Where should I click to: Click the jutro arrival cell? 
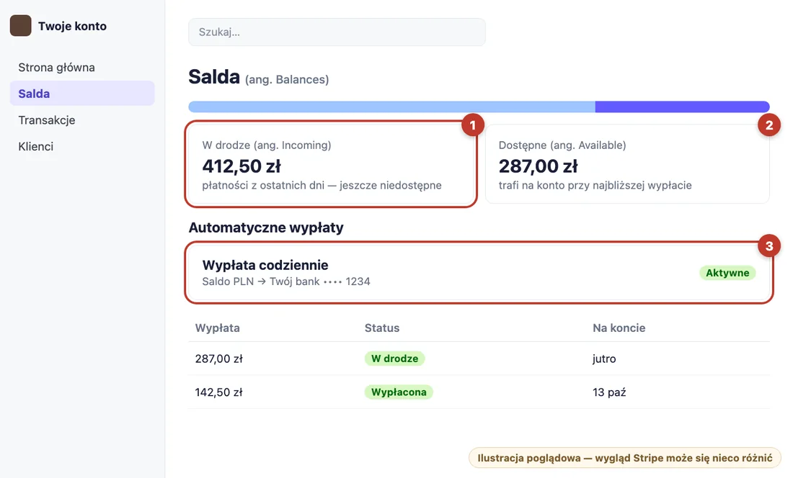click(x=604, y=358)
